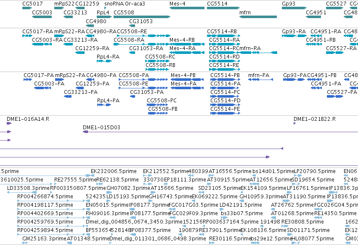Select protein feature Mes-4-PB
Image resolution: width=358 pixels, height=245 pixels.
(x=187, y=80)
